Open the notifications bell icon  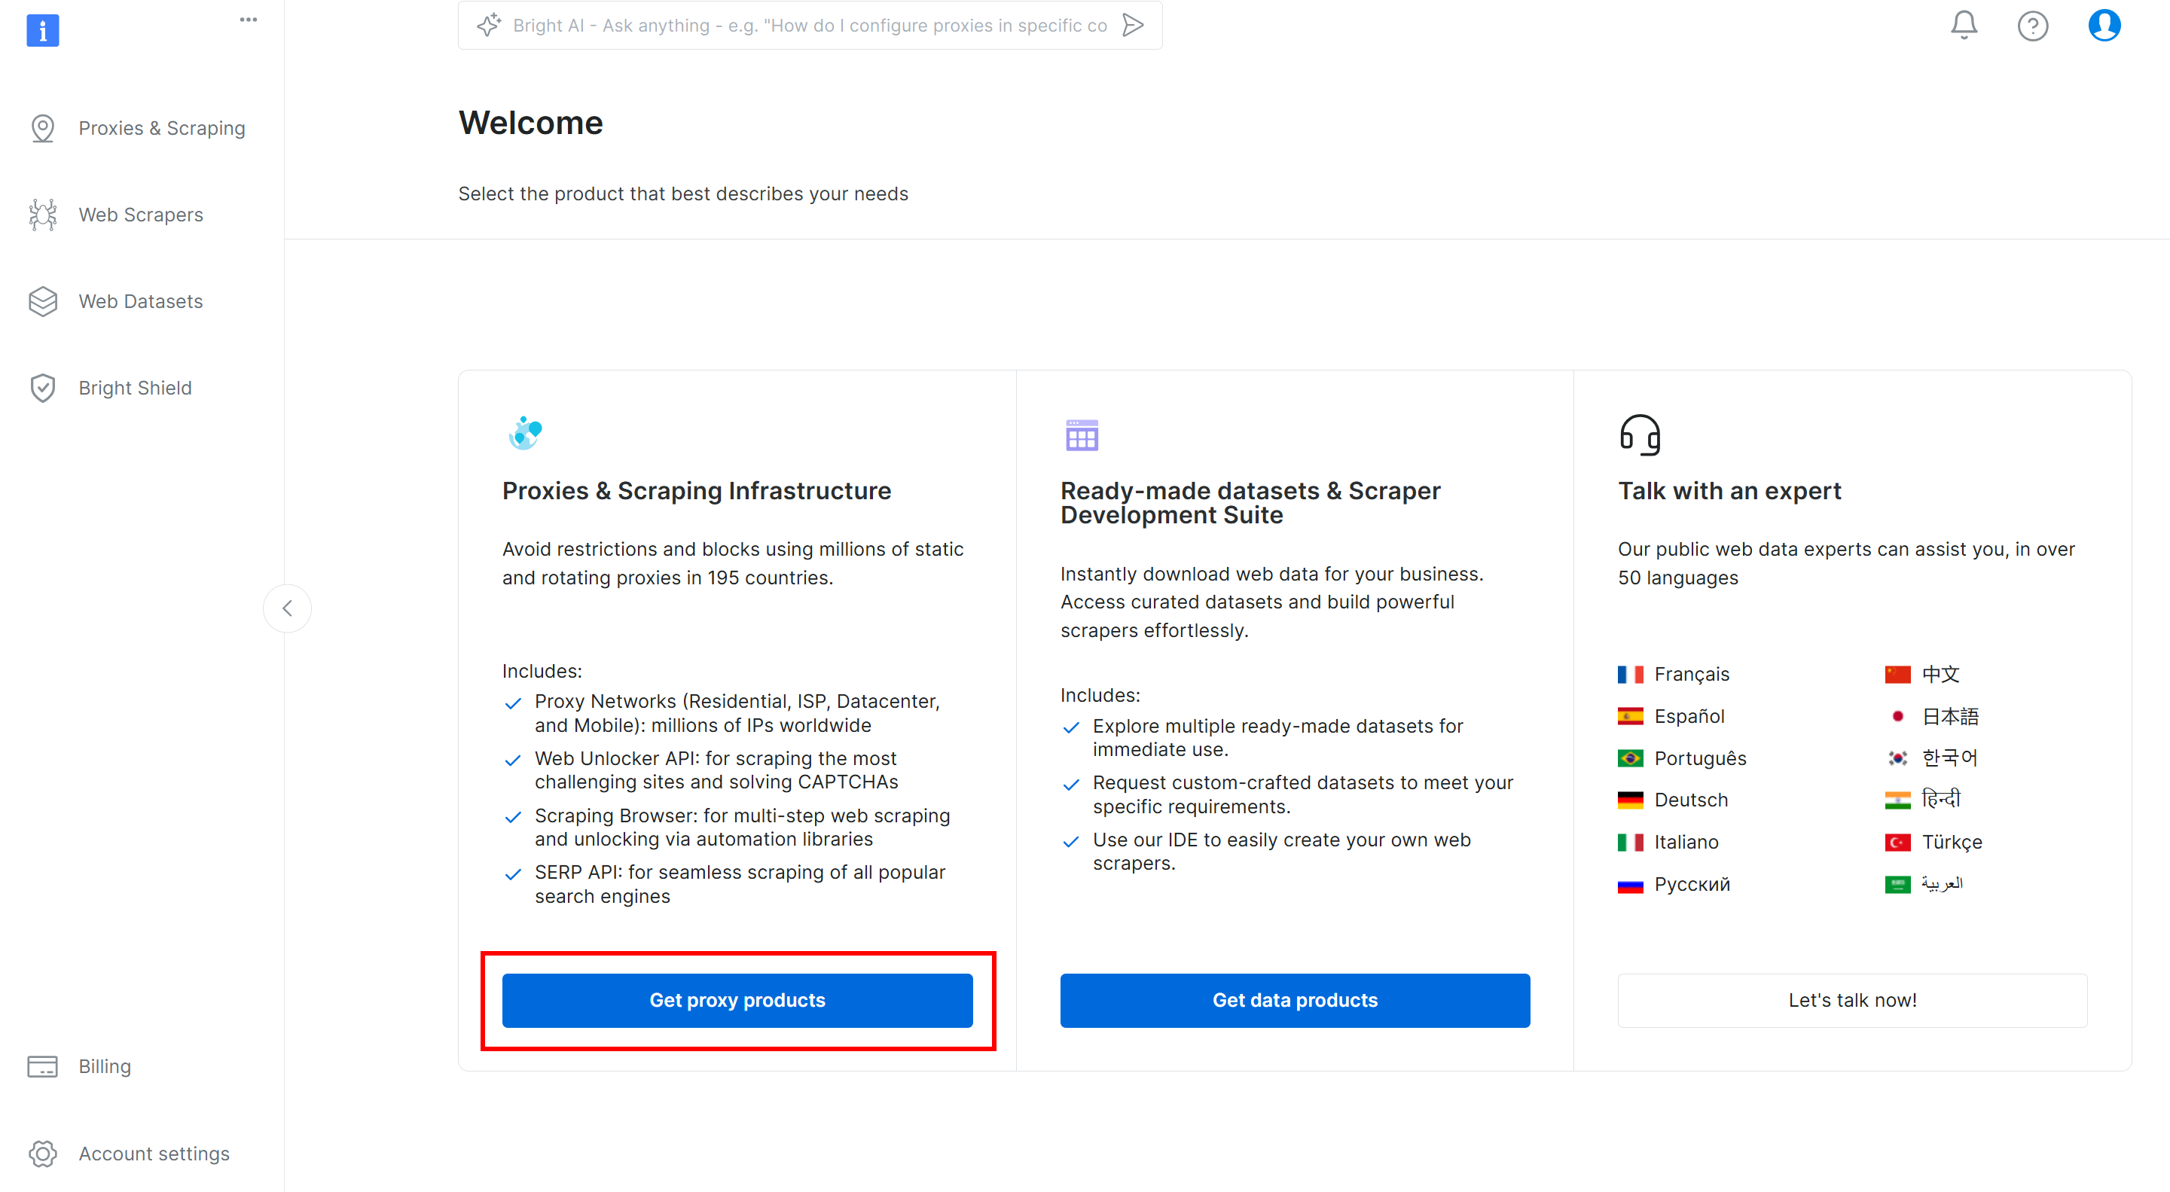(x=1964, y=26)
